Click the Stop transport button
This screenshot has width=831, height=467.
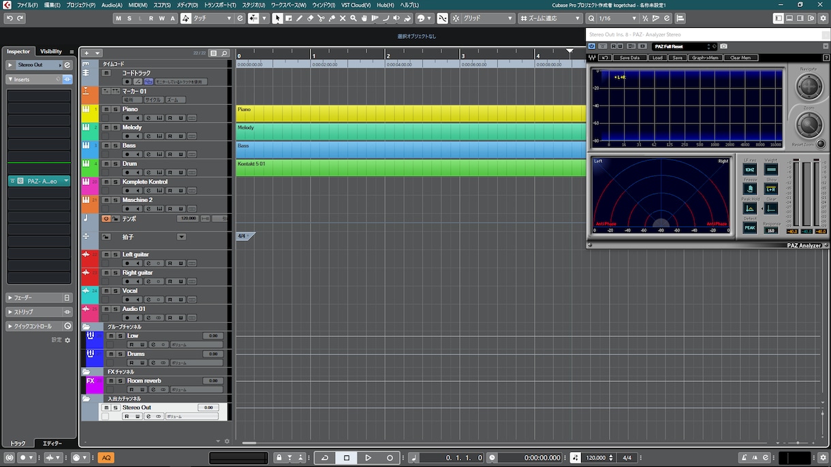[x=347, y=457]
